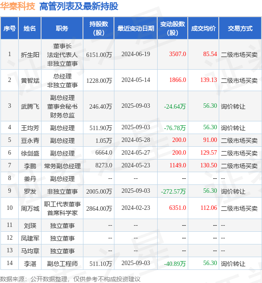Click the 持股数(股) column header
This screenshot has height=283, width=262.
tap(99, 28)
